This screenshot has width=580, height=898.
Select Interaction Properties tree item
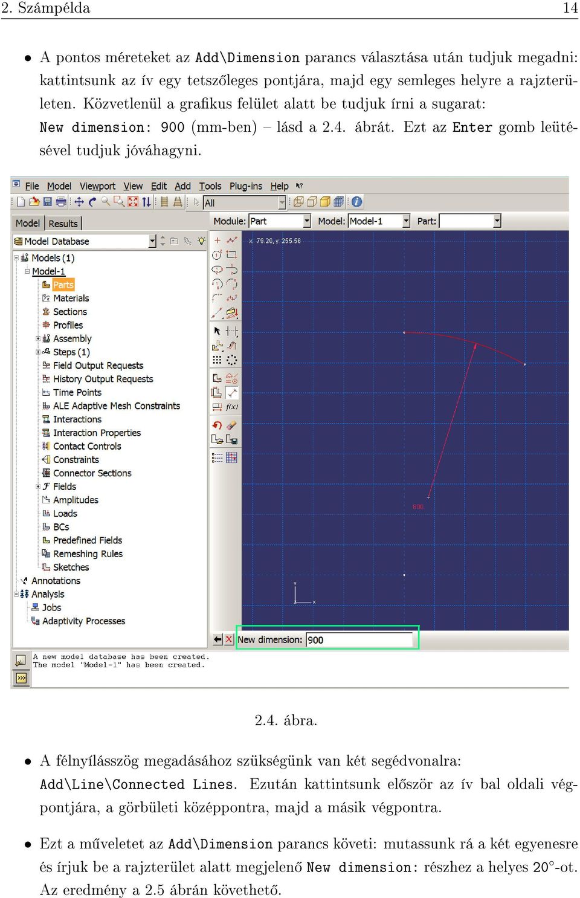(97, 433)
